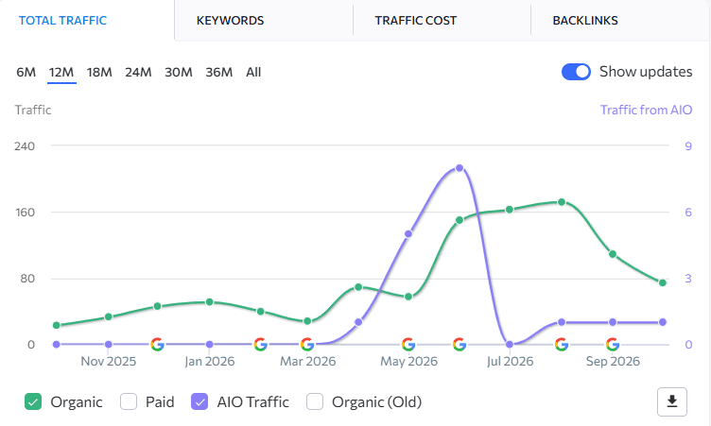Select the 24M time range

click(138, 72)
